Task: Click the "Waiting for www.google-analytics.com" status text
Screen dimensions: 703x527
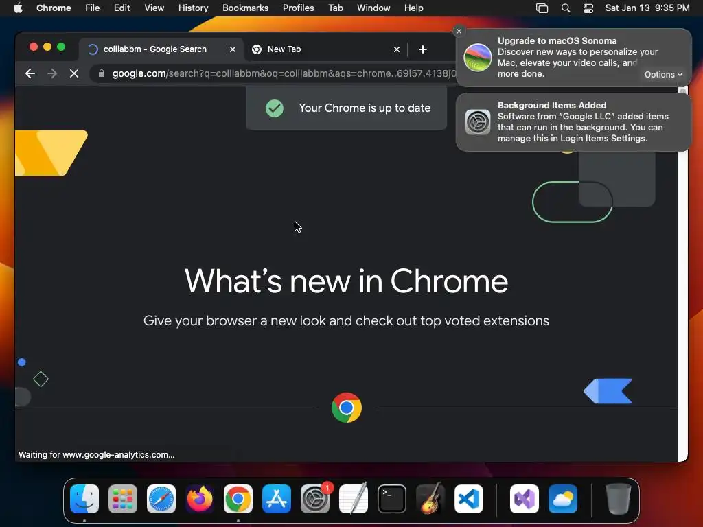Action: pos(96,454)
